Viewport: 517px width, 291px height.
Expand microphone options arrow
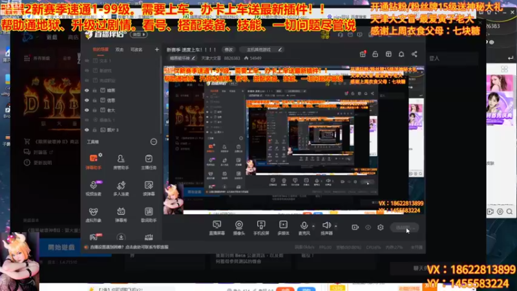(x=313, y=226)
